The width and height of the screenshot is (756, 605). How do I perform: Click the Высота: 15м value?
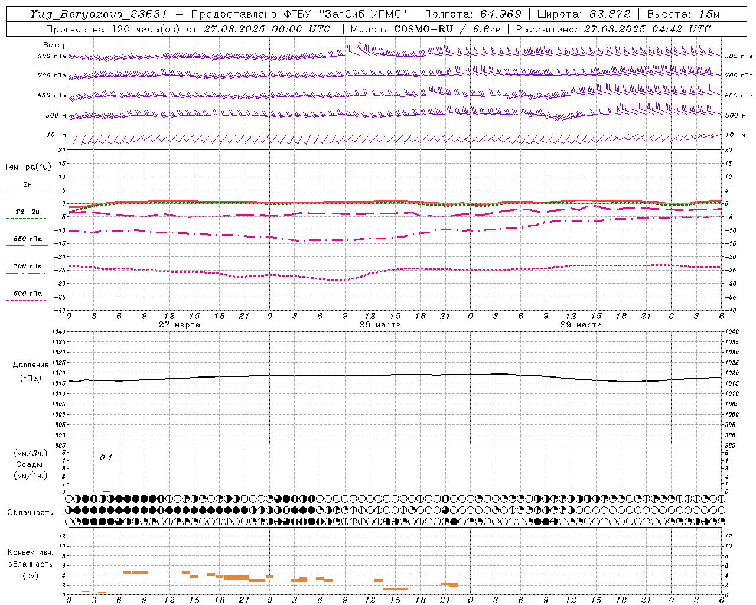pyautogui.click(x=683, y=14)
